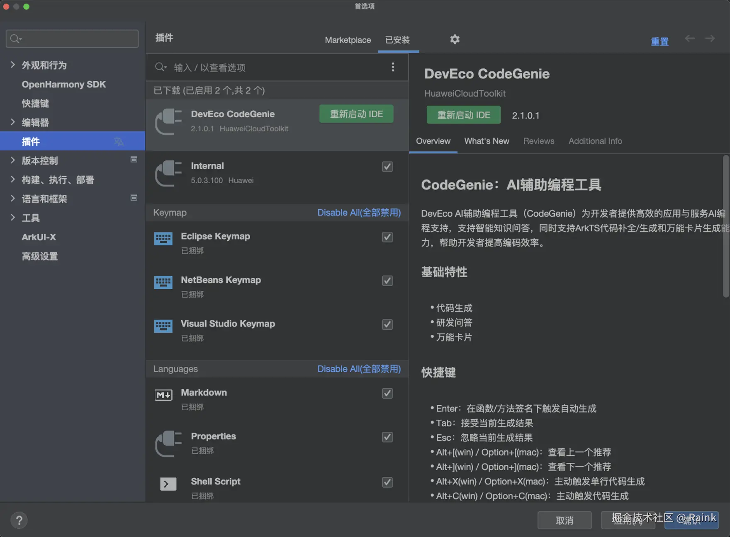Click the NetBeans Keymap keyboard icon
Image resolution: width=730 pixels, height=537 pixels.
tap(163, 283)
